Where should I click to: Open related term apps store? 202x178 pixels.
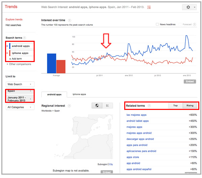(133, 157)
